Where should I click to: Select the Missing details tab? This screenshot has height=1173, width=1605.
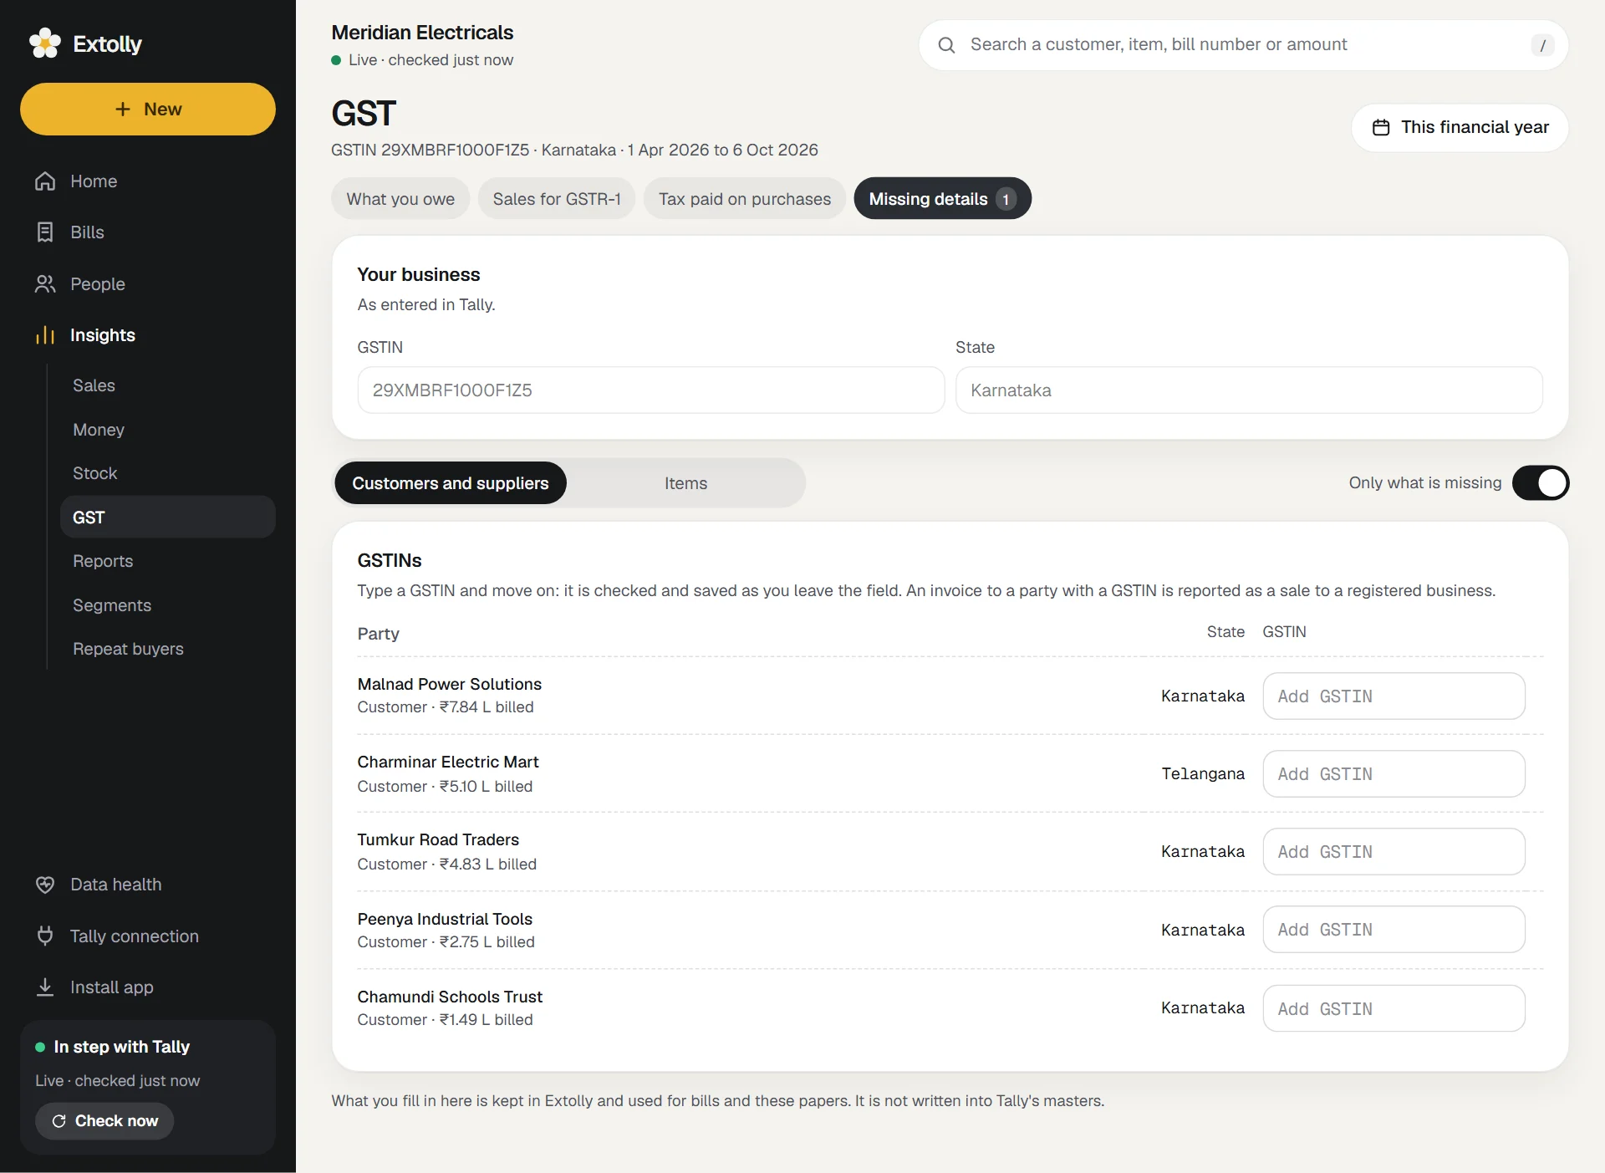[x=942, y=199]
